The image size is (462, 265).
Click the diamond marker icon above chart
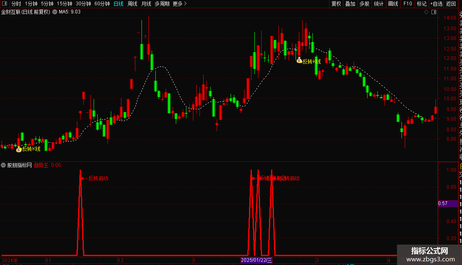pyautogui.click(x=426, y=12)
